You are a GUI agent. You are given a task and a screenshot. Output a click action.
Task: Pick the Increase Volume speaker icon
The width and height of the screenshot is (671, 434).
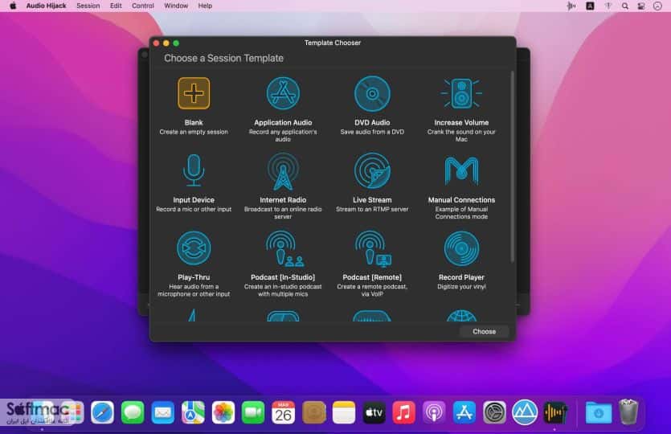point(461,93)
